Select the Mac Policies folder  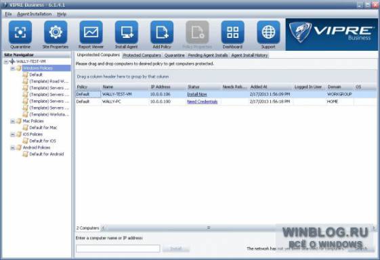[33, 121]
